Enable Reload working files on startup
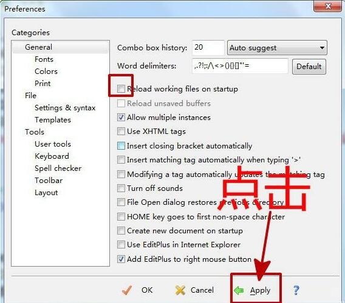The height and width of the screenshot is (303, 345). point(121,88)
